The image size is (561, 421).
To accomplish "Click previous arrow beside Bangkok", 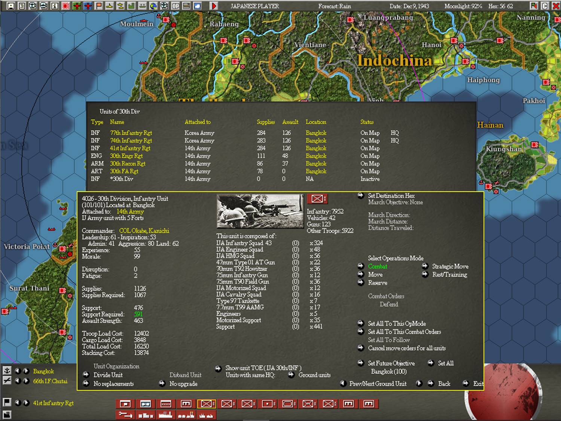I will coord(18,371).
